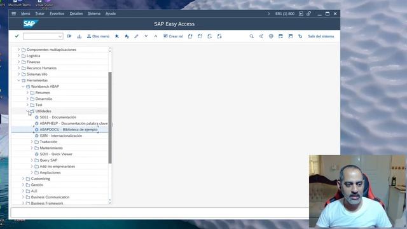Click the Crear rol button
This screenshot has height=229, width=407.
tap(173, 36)
